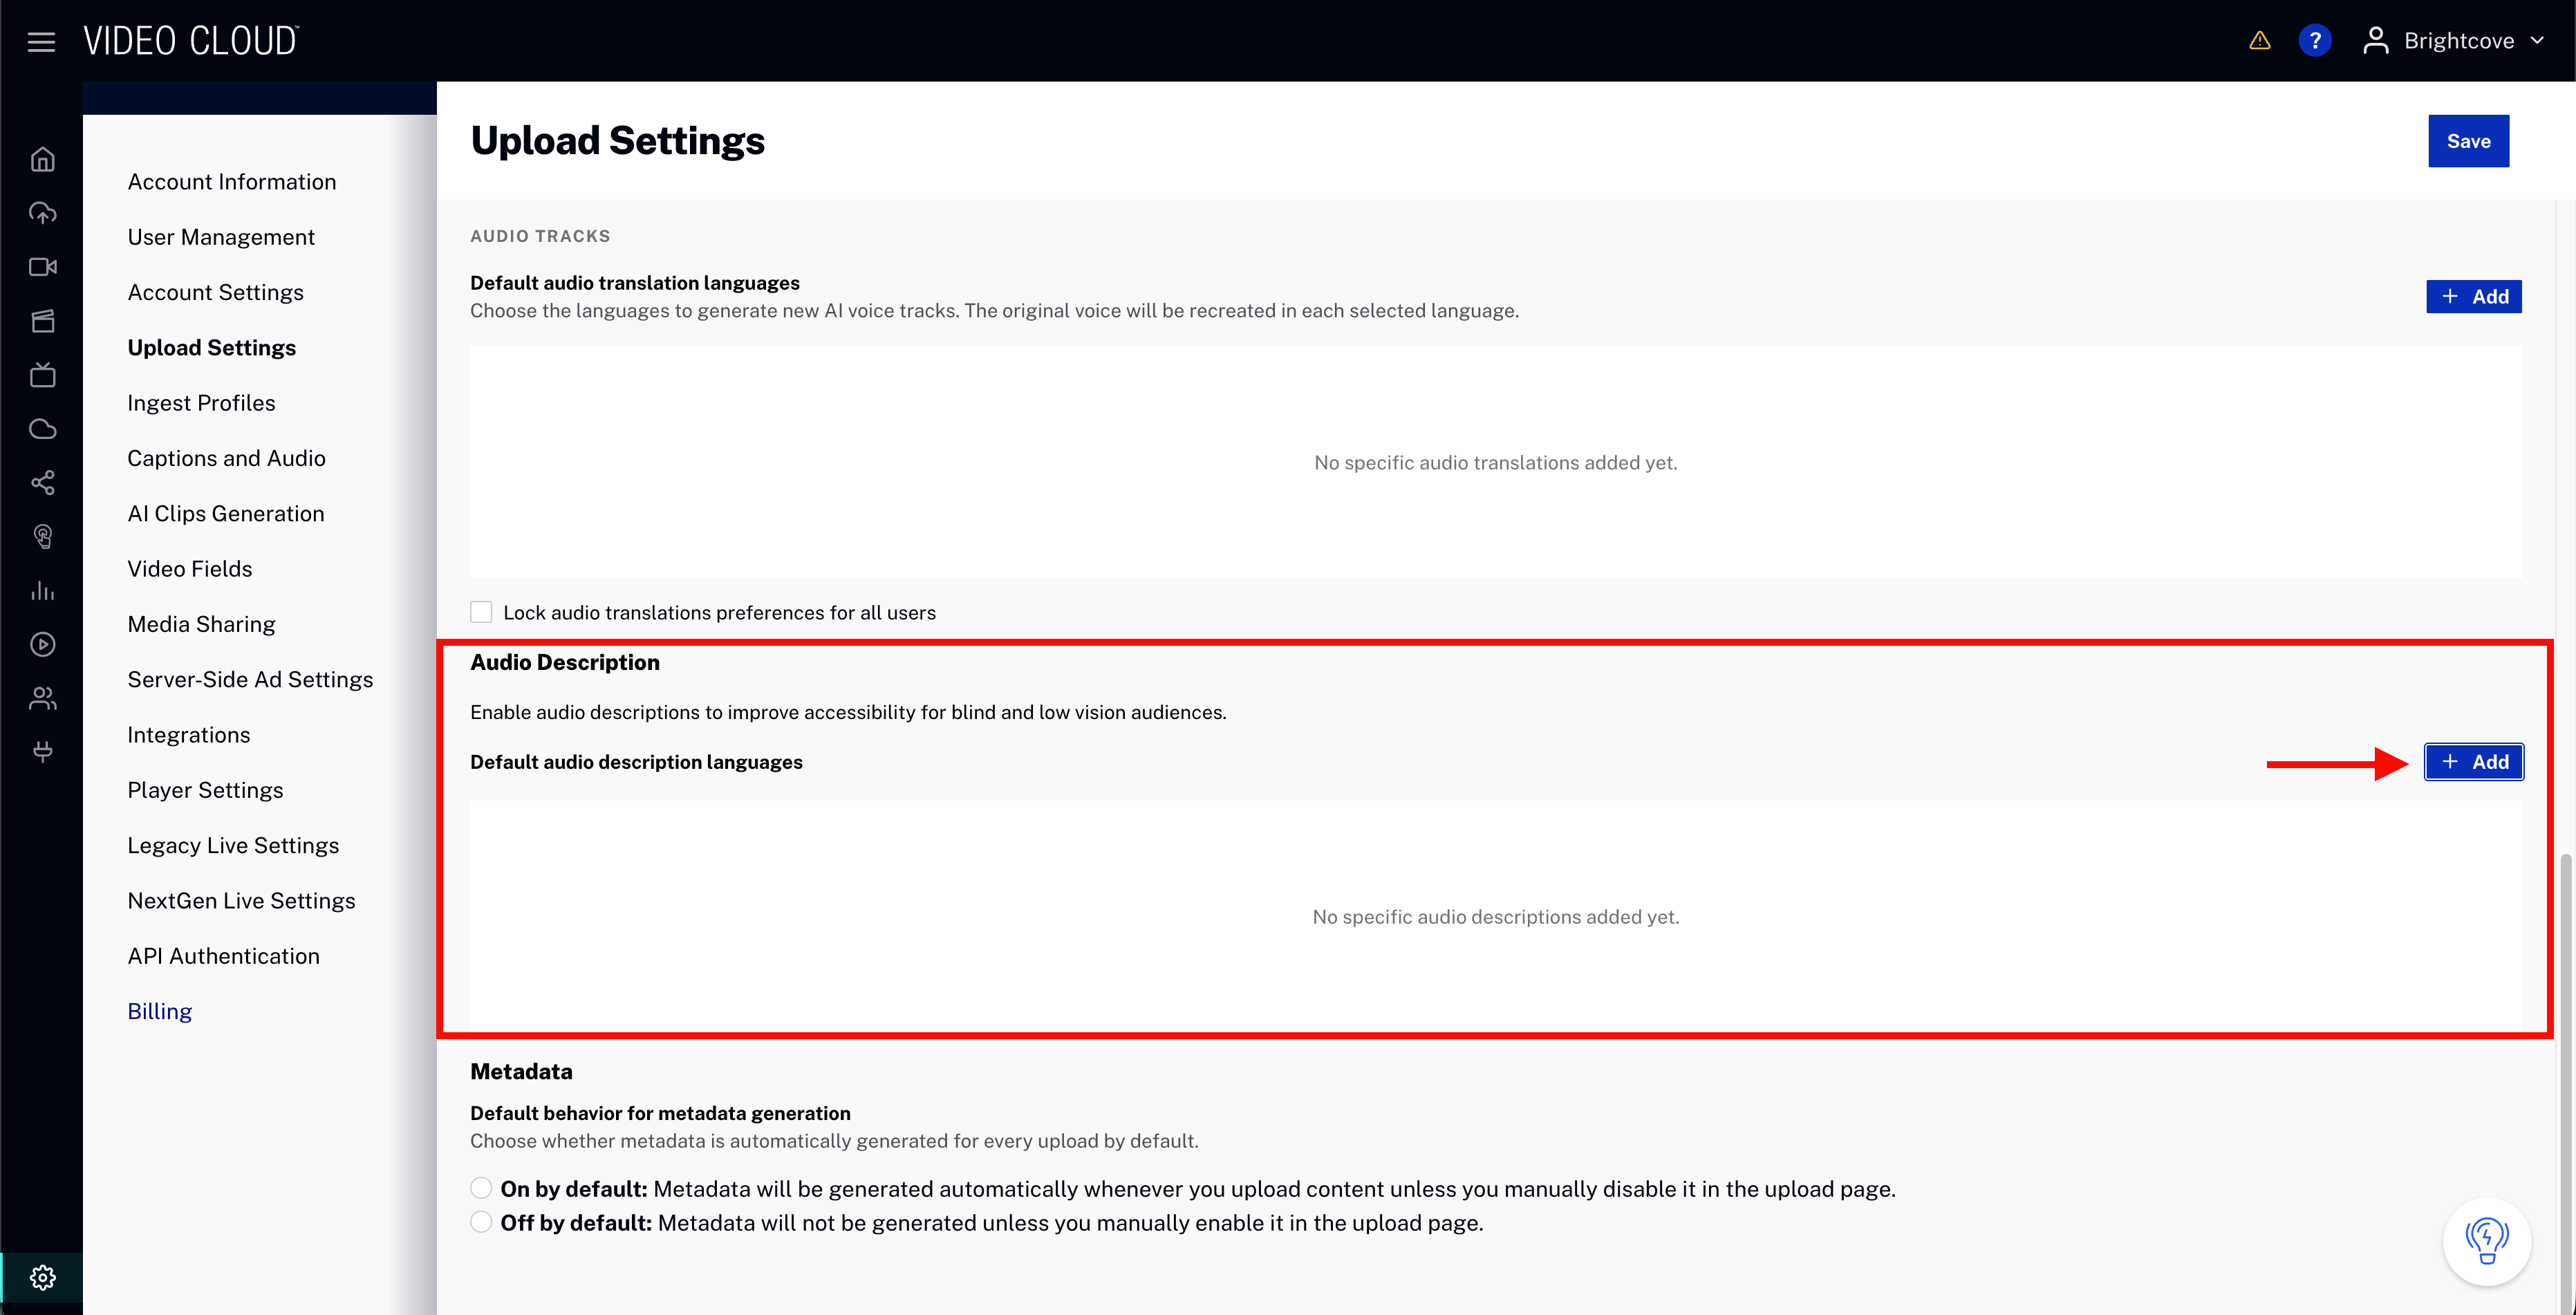Switch to Ingest Profiles settings
The height and width of the screenshot is (1315, 2576).
201,402
